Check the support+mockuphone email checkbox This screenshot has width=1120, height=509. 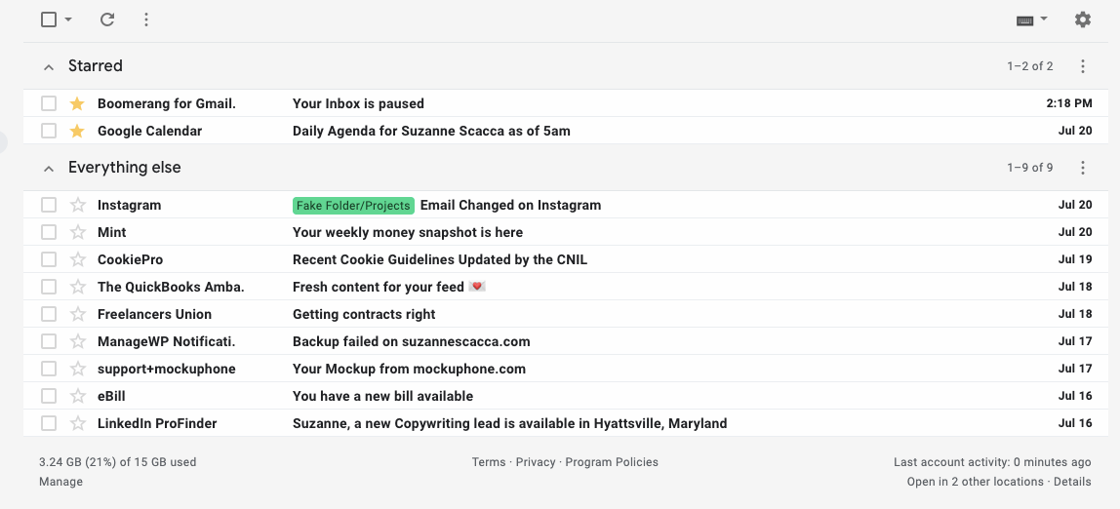point(49,369)
